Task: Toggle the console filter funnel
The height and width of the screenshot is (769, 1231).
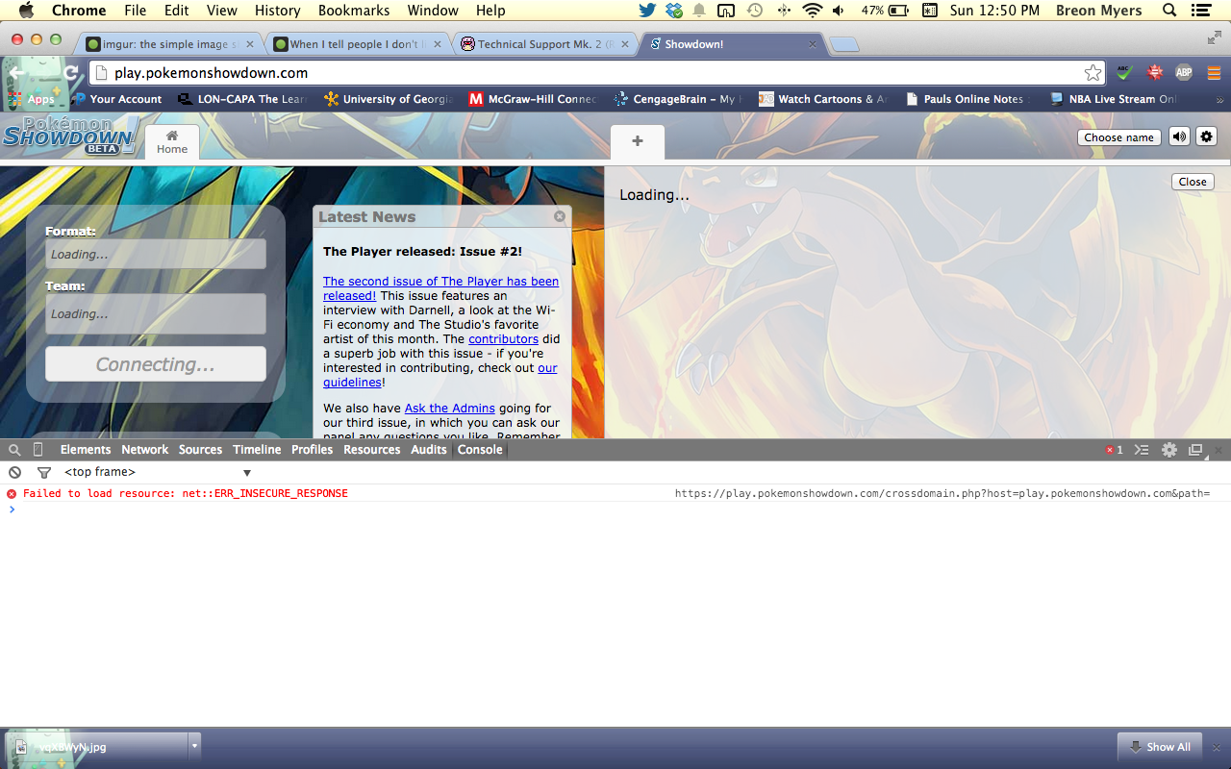Action: [x=43, y=472]
